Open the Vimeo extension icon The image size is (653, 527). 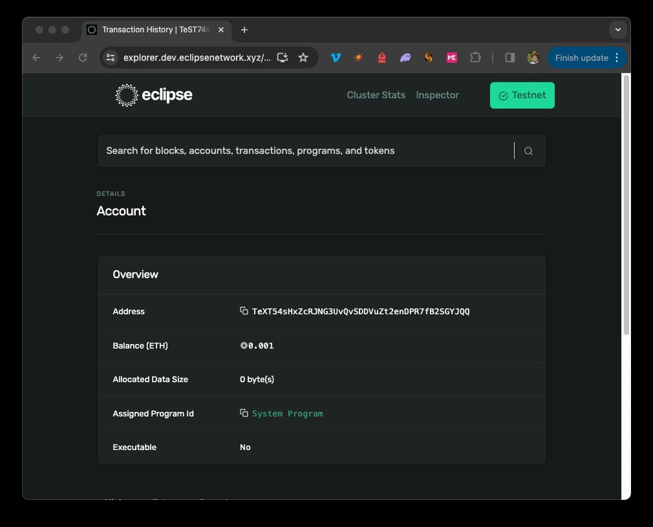click(336, 58)
